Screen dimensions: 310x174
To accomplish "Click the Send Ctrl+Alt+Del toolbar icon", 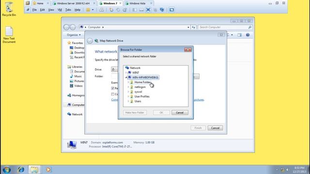I will (x=101, y=10).
